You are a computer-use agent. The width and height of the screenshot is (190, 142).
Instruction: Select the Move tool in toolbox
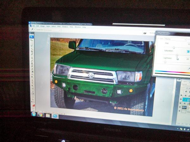pyautogui.click(x=32, y=40)
